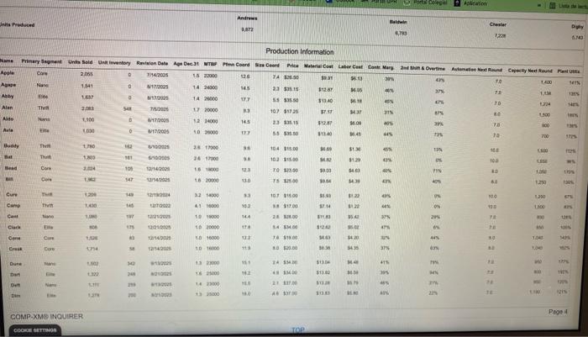This screenshot has width=588, height=337.
Task: Select the Dim product name
Action: point(15,296)
